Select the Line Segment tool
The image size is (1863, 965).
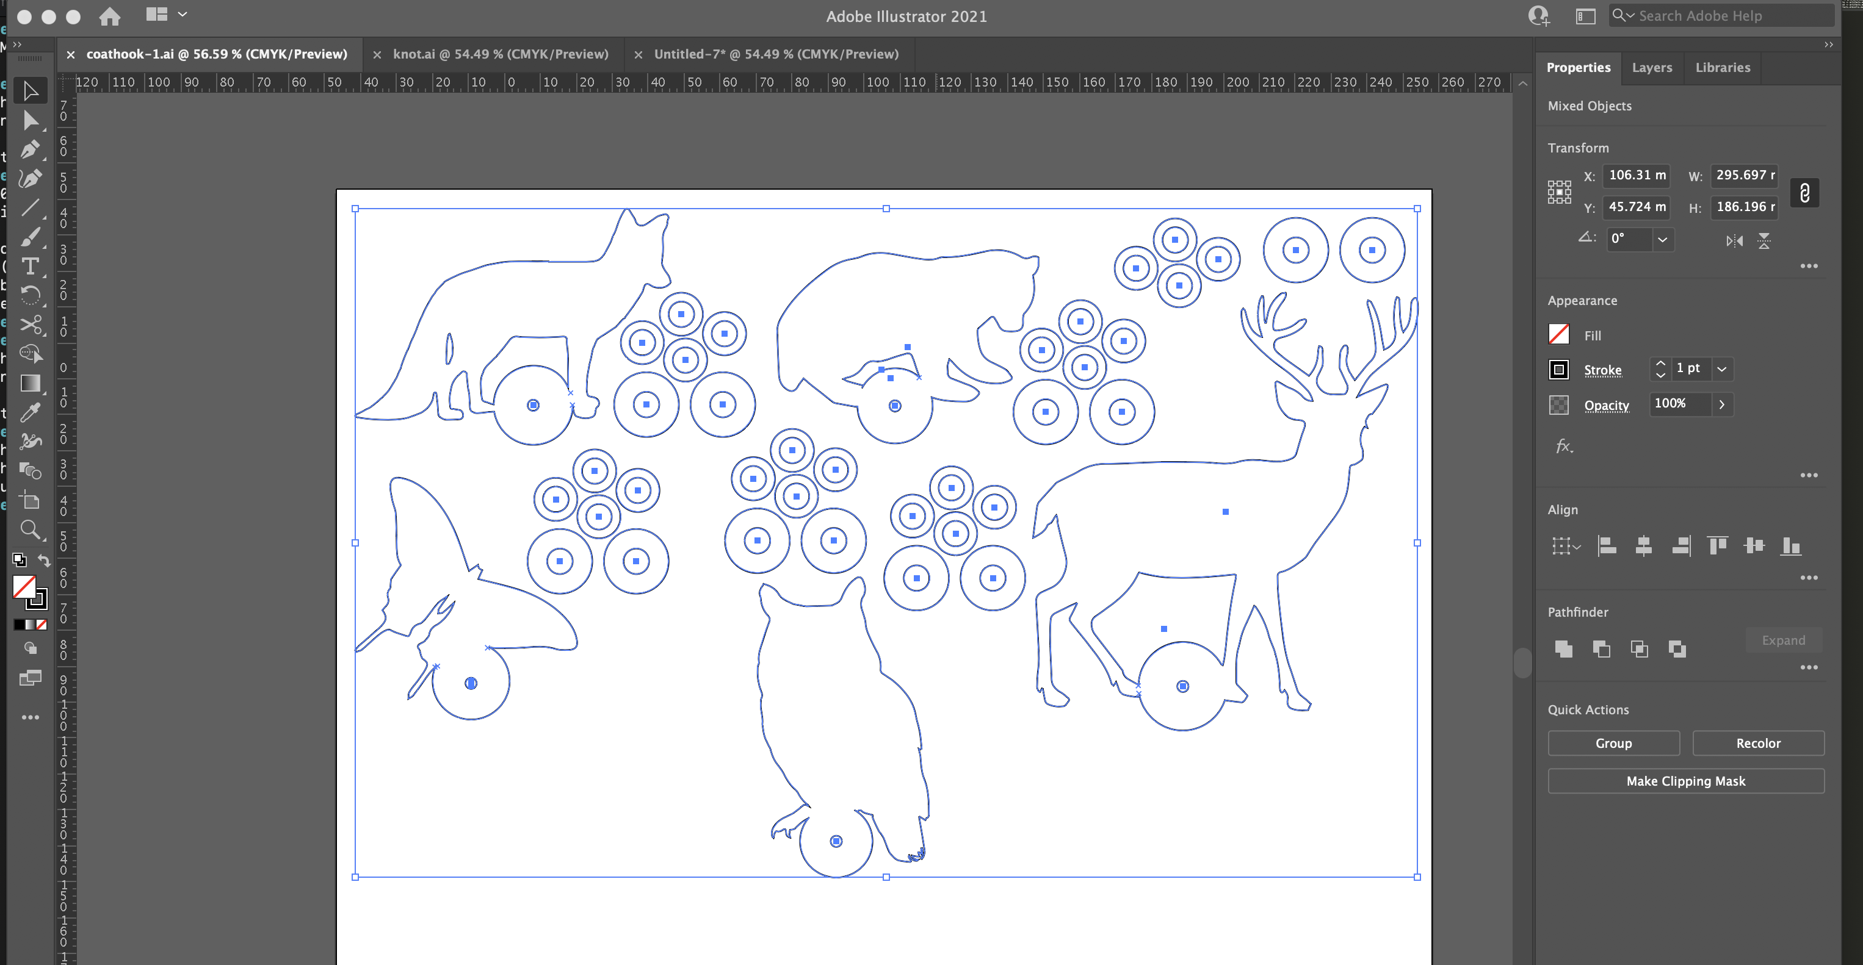pyautogui.click(x=31, y=208)
